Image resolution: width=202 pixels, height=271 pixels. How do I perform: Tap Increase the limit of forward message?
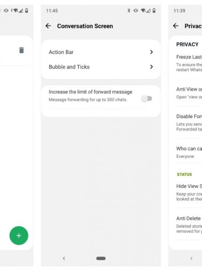coord(90,92)
